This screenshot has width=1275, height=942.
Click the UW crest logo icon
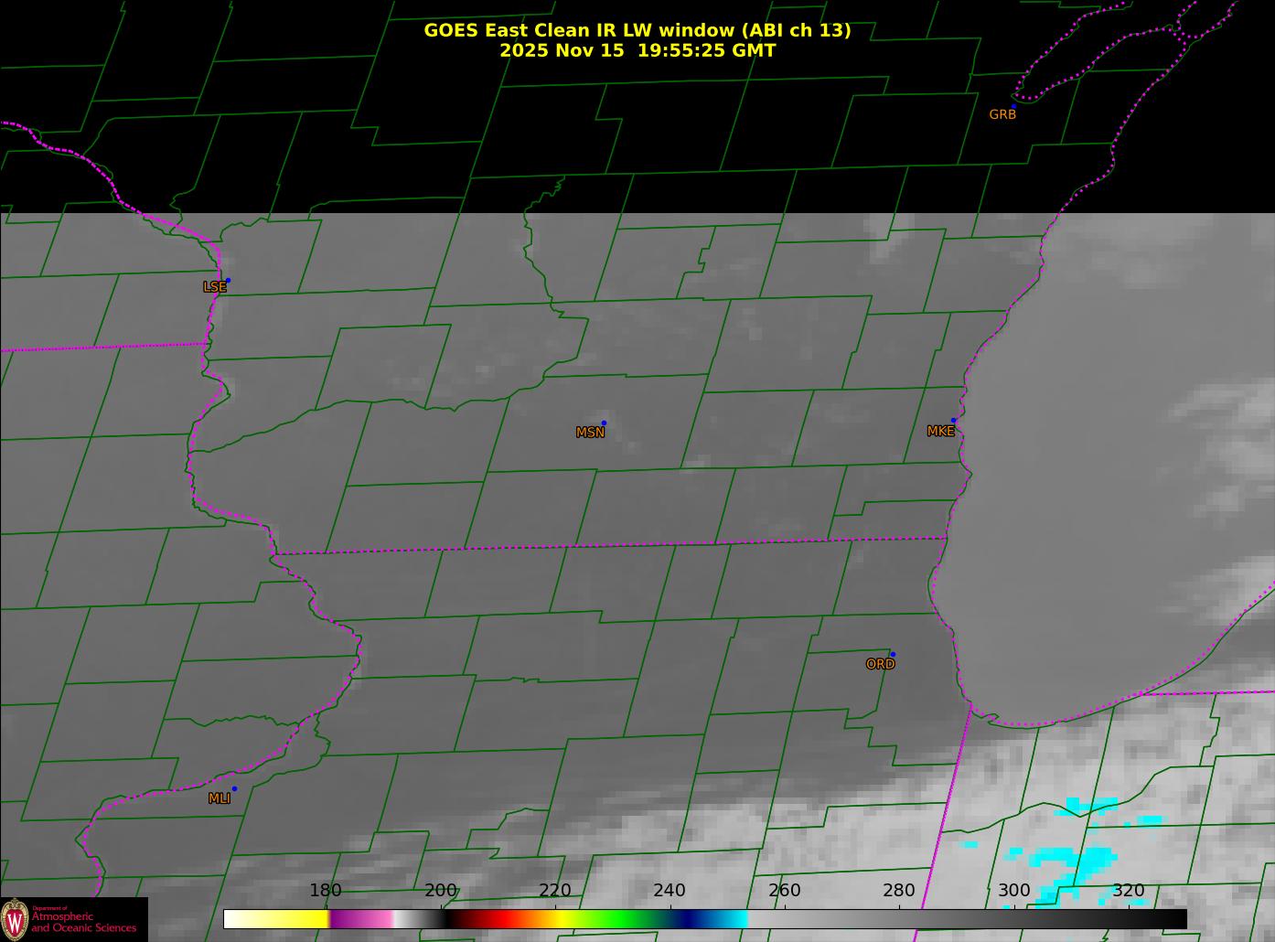point(15,919)
